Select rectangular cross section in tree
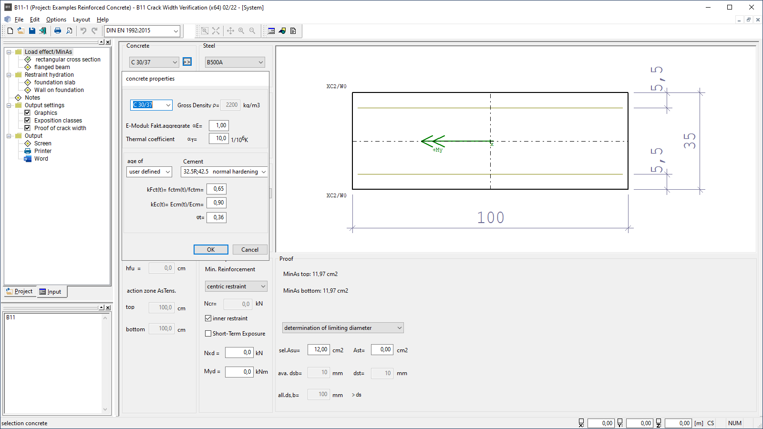This screenshot has width=763, height=429. pos(68,60)
